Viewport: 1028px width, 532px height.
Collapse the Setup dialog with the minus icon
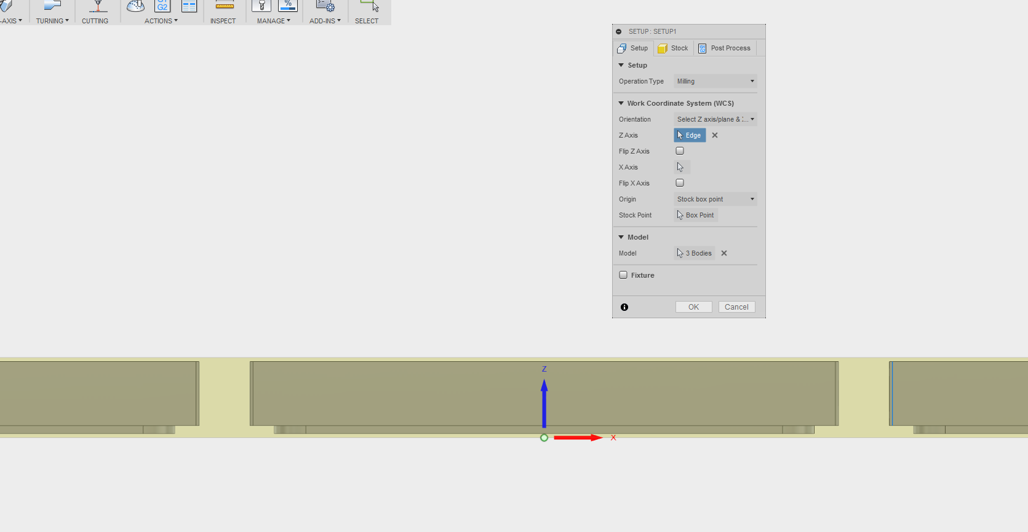click(619, 31)
